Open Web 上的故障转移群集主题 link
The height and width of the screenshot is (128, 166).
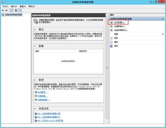pyautogui.click(x=49, y=114)
